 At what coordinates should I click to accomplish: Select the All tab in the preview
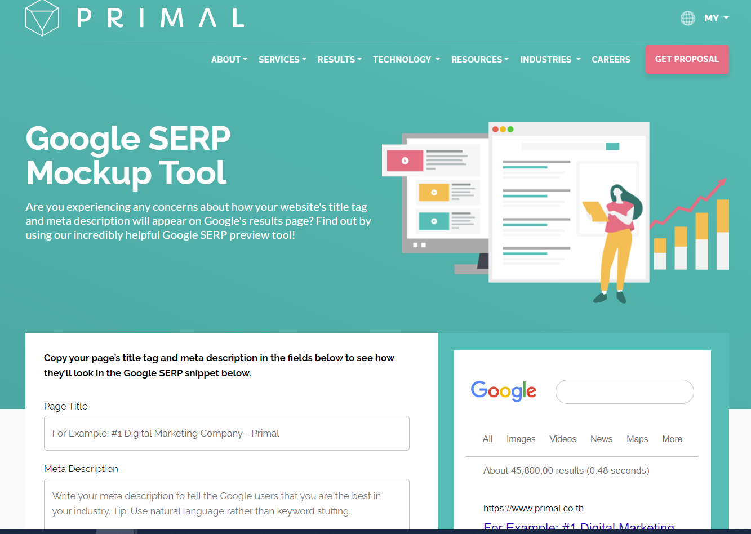point(488,439)
